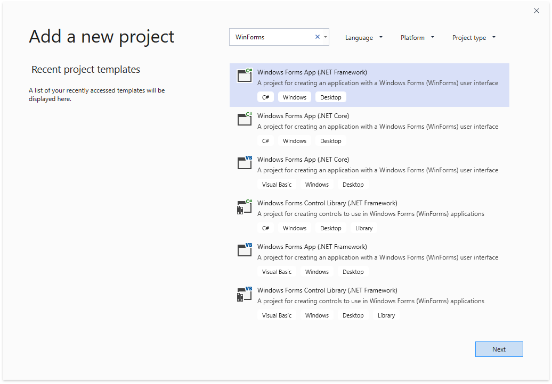552x384 pixels.
Task: Click the C# Windows Forms App (.NET Core) icon
Action: (245, 120)
